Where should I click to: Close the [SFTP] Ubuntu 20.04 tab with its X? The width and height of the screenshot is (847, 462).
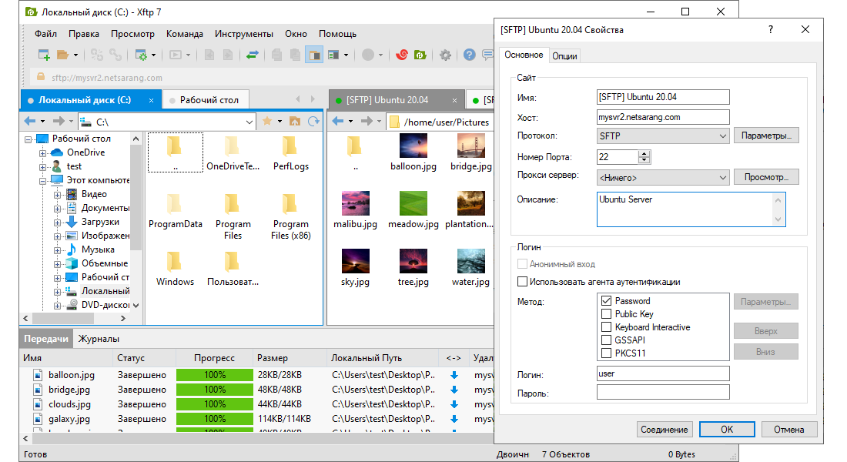[x=454, y=101]
